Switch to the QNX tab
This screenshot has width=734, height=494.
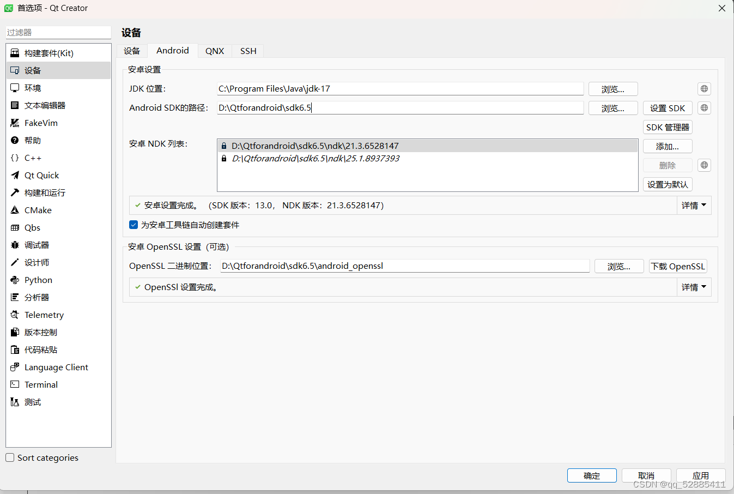click(215, 51)
